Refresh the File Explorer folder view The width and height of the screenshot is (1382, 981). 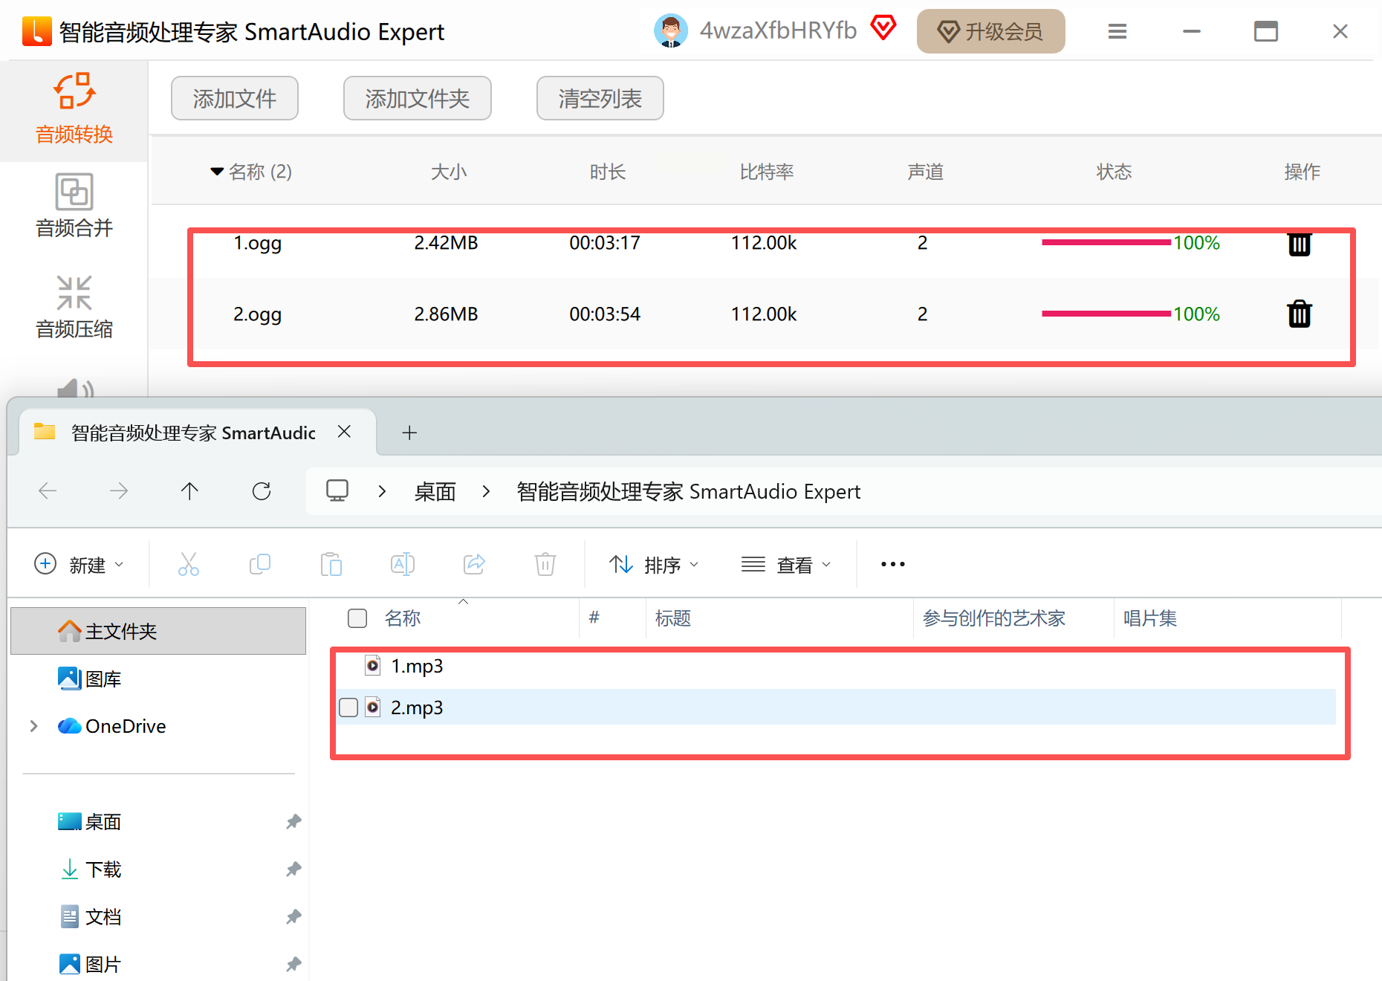pos(262,490)
